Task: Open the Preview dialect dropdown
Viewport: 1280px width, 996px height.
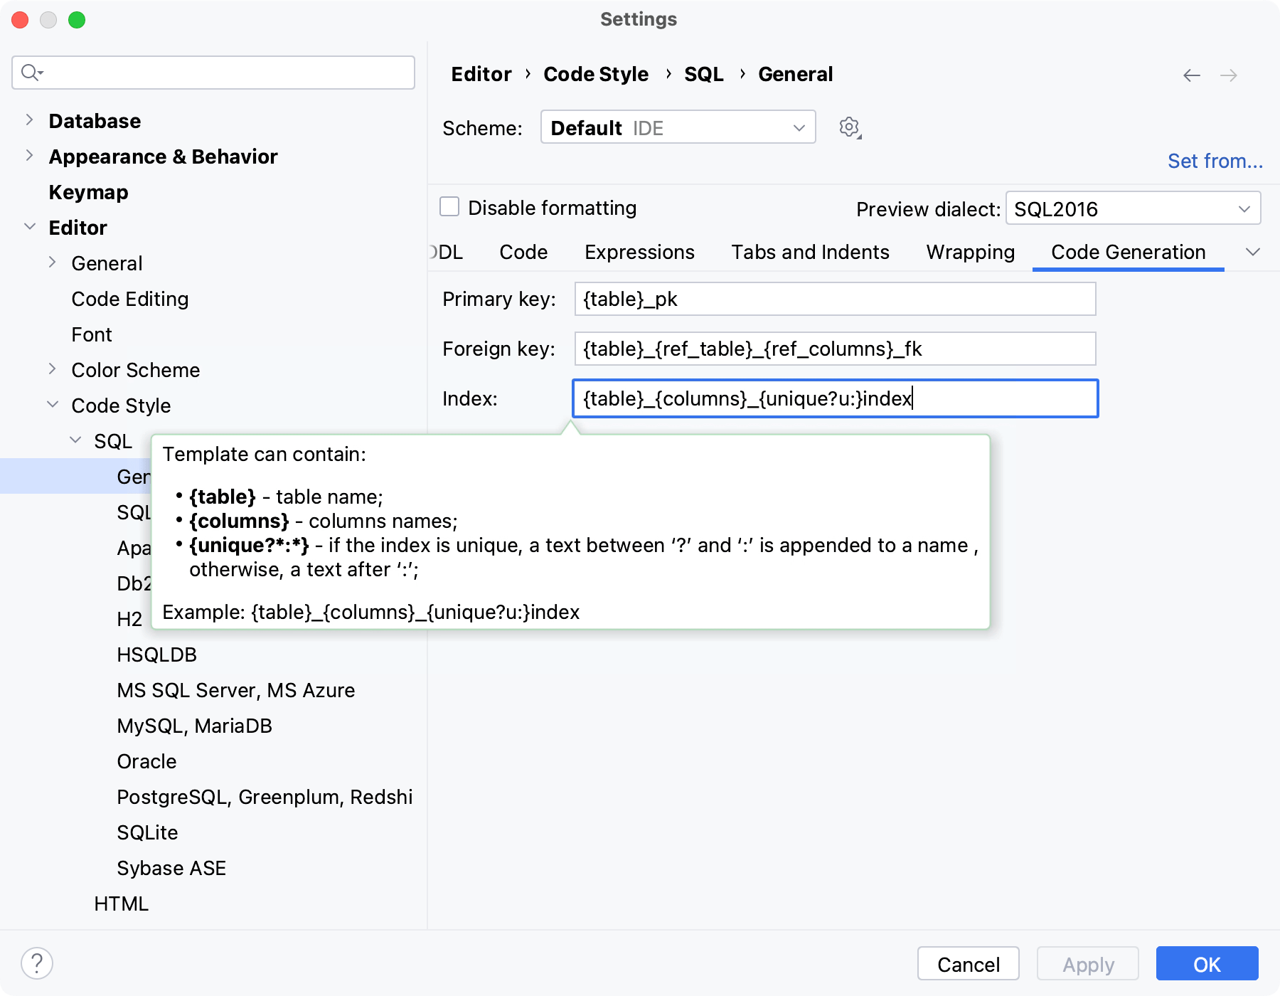Action: tap(1132, 208)
